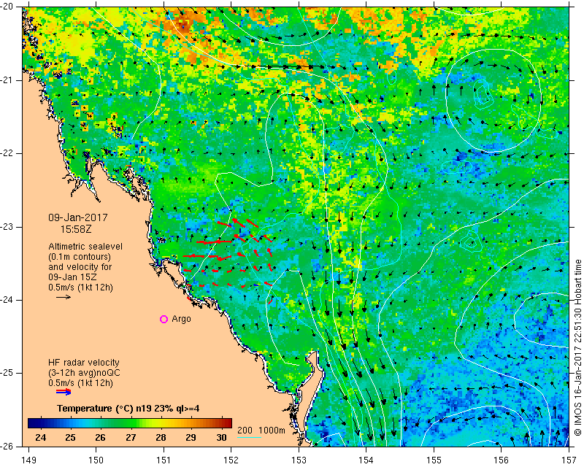Click the 153 longitude axis label
The height and width of the screenshot is (467, 584).
click(x=299, y=460)
